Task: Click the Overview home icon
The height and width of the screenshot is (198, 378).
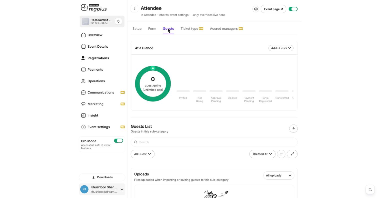Action: click(x=83, y=35)
